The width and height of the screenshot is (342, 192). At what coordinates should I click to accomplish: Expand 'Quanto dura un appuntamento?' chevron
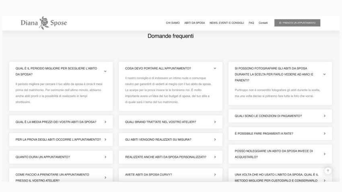[x=105, y=157]
